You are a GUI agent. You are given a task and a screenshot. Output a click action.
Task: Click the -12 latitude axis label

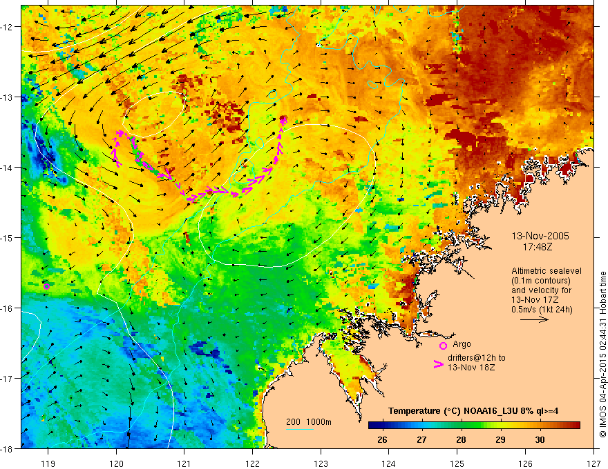coord(8,27)
